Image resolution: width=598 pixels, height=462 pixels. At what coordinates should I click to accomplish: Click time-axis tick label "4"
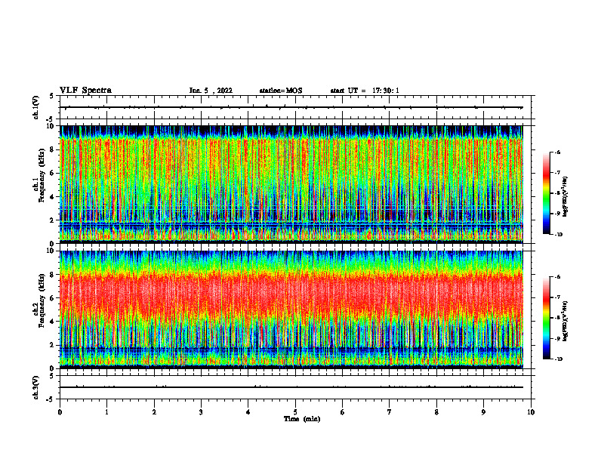click(x=248, y=412)
